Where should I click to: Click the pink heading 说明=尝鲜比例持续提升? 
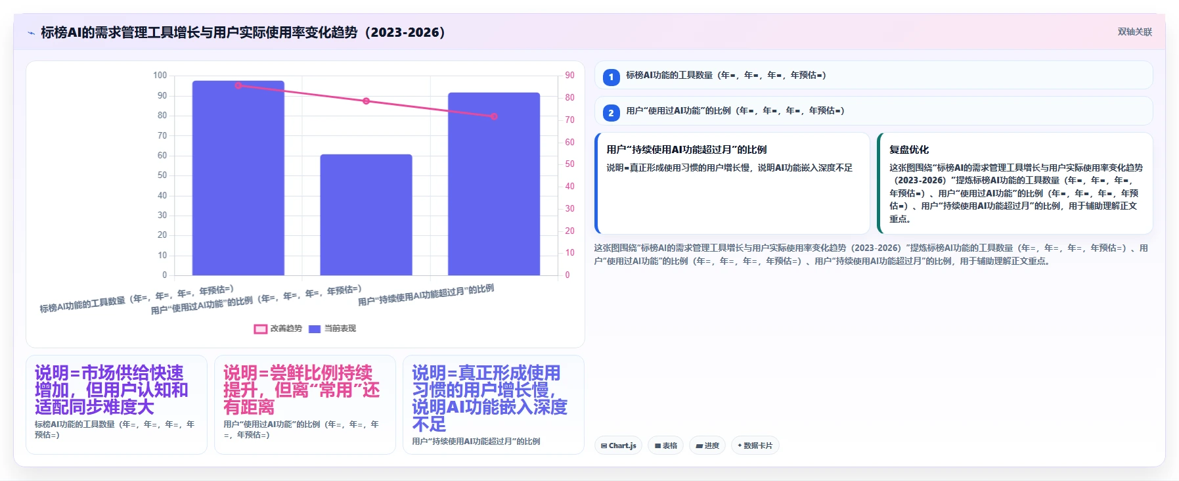(301, 390)
